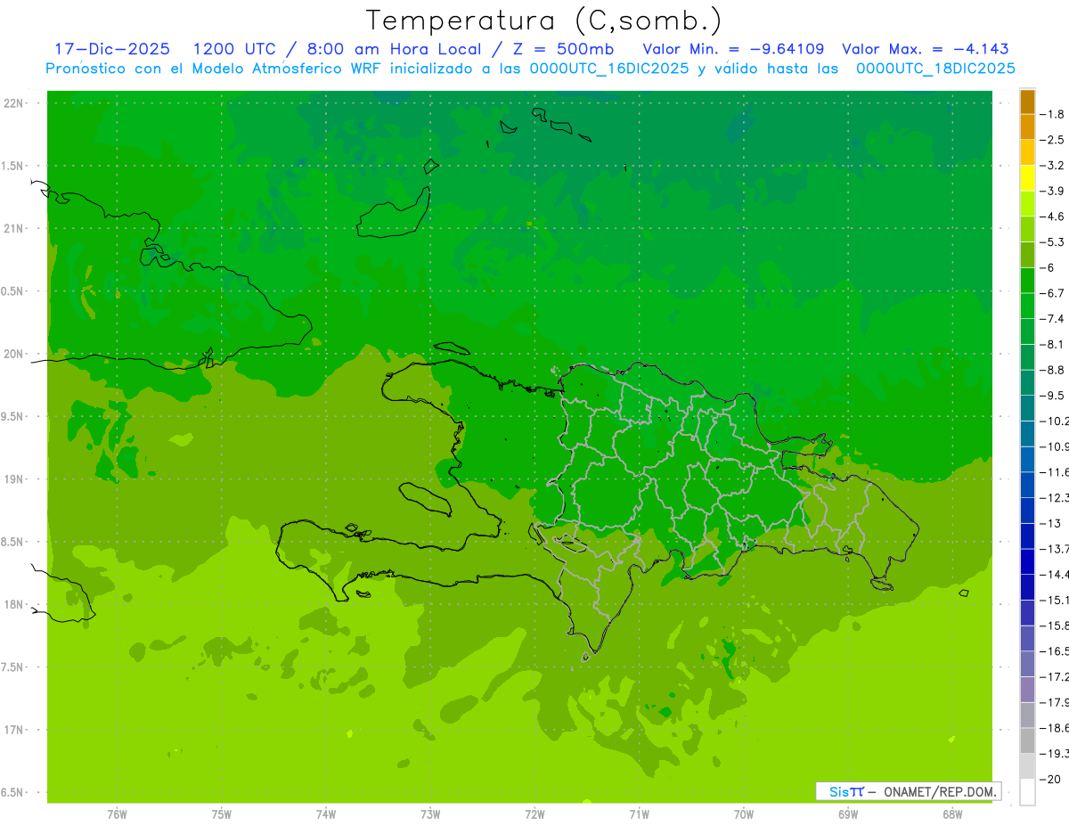Click the "-9.5" colorbar label

click(x=1054, y=395)
